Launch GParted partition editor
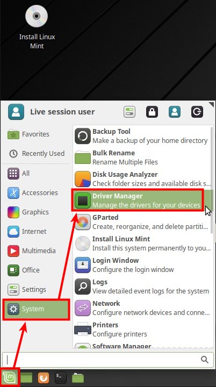216x387 pixels. (x=142, y=221)
